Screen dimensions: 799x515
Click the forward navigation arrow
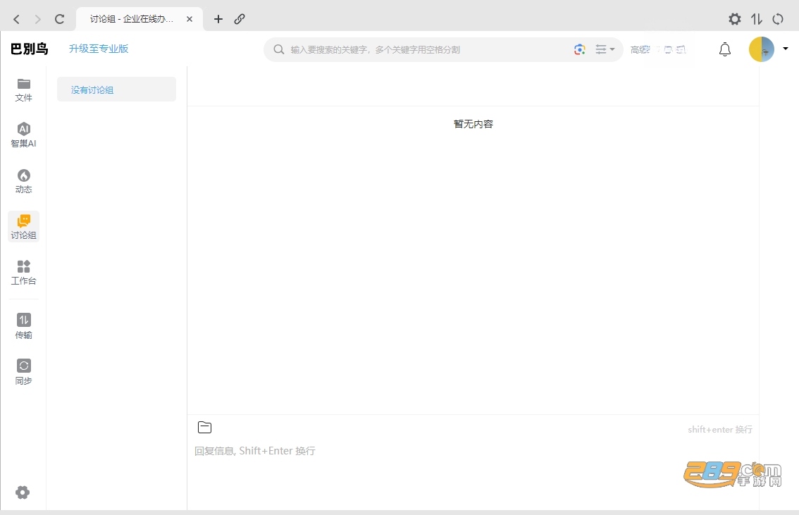pyautogui.click(x=38, y=19)
